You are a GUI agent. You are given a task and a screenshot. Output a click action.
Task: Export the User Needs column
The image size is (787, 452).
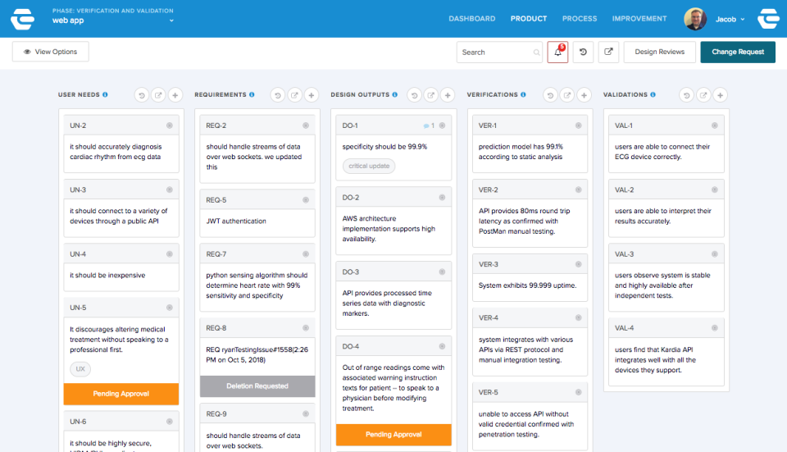click(x=158, y=95)
